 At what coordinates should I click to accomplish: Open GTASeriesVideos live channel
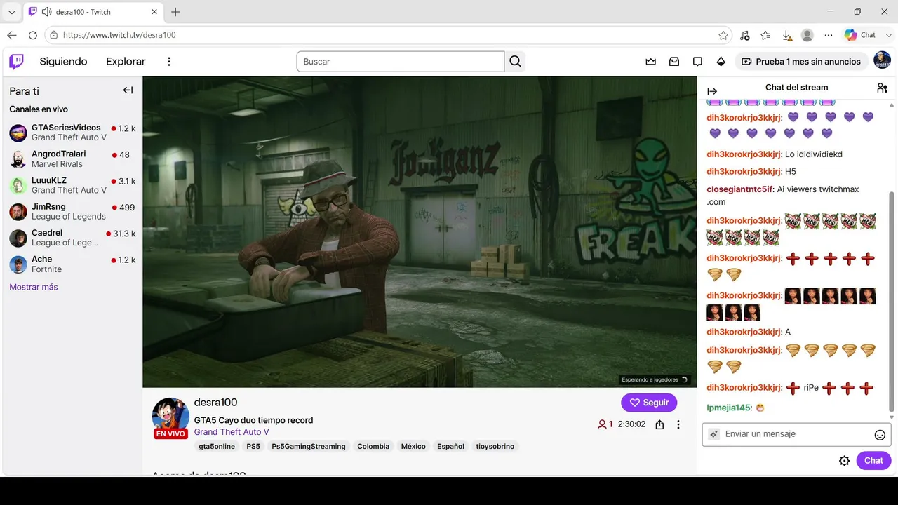(x=72, y=133)
